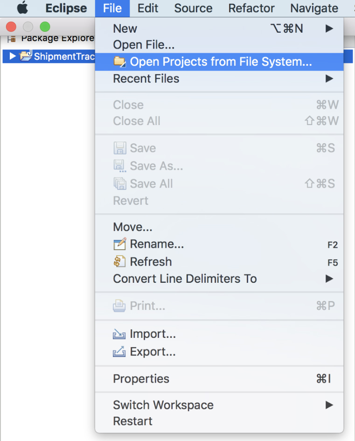Click the Rename pencil icon
This screenshot has width=355, height=441.
click(120, 244)
